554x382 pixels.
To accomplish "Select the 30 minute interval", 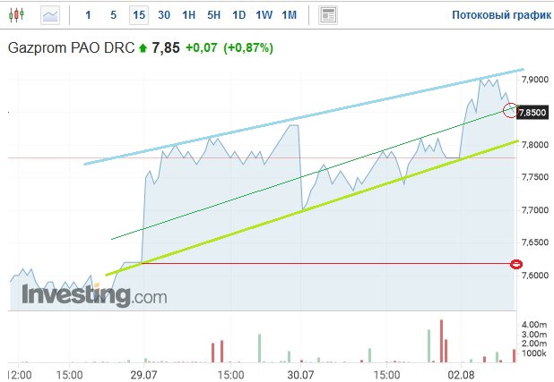I will click(164, 15).
